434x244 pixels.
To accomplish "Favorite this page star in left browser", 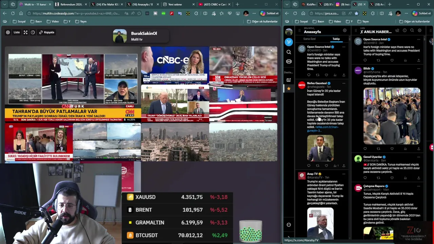I will tap(139, 13).
